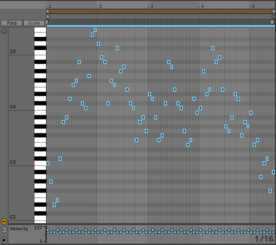Click the C5 label in note ruler
The width and height of the screenshot is (276, 245).
[13, 51]
